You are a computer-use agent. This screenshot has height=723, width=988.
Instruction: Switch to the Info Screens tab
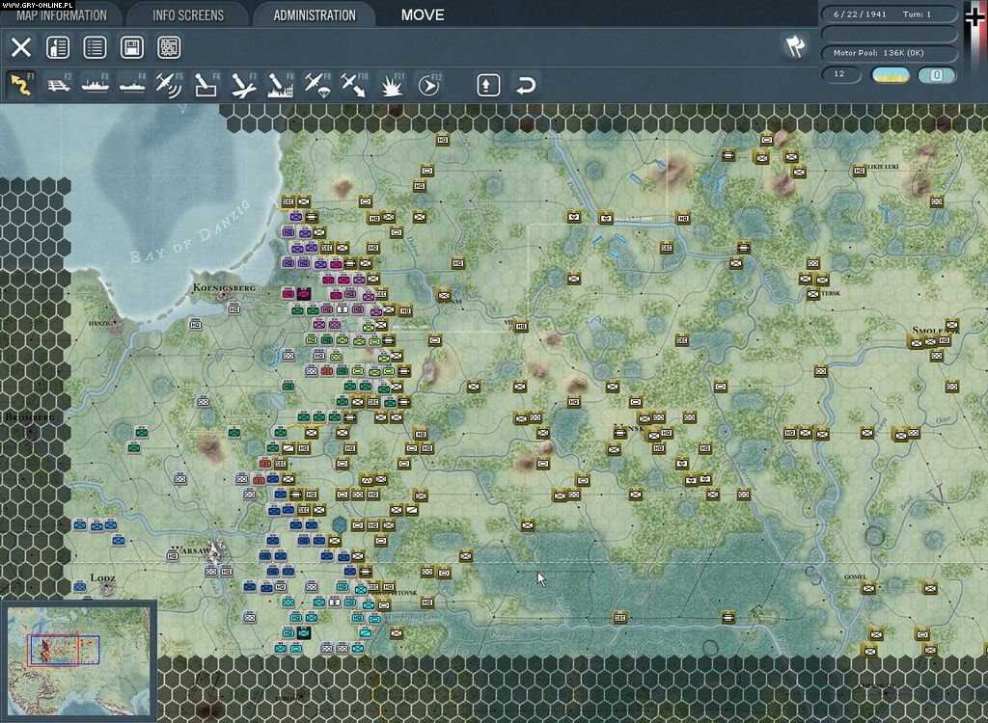(x=188, y=15)
